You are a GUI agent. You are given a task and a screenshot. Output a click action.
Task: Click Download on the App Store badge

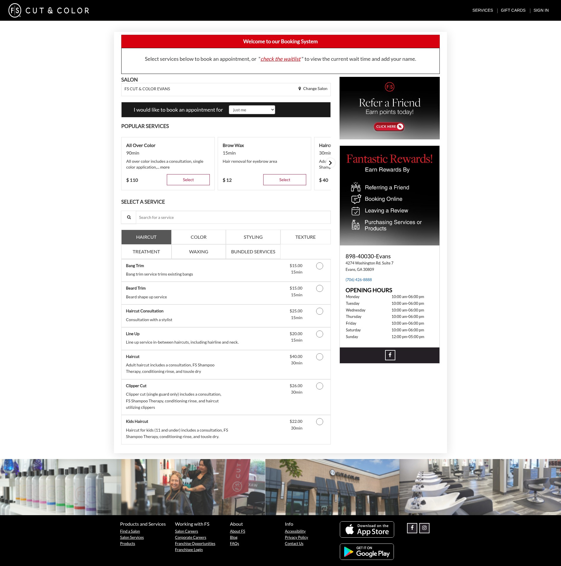pyautogui.click(x=367, y=529)
